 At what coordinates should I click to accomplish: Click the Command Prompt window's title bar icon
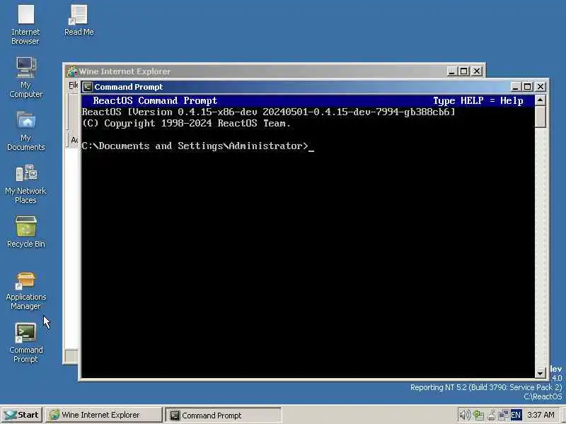tap(87, 87)
